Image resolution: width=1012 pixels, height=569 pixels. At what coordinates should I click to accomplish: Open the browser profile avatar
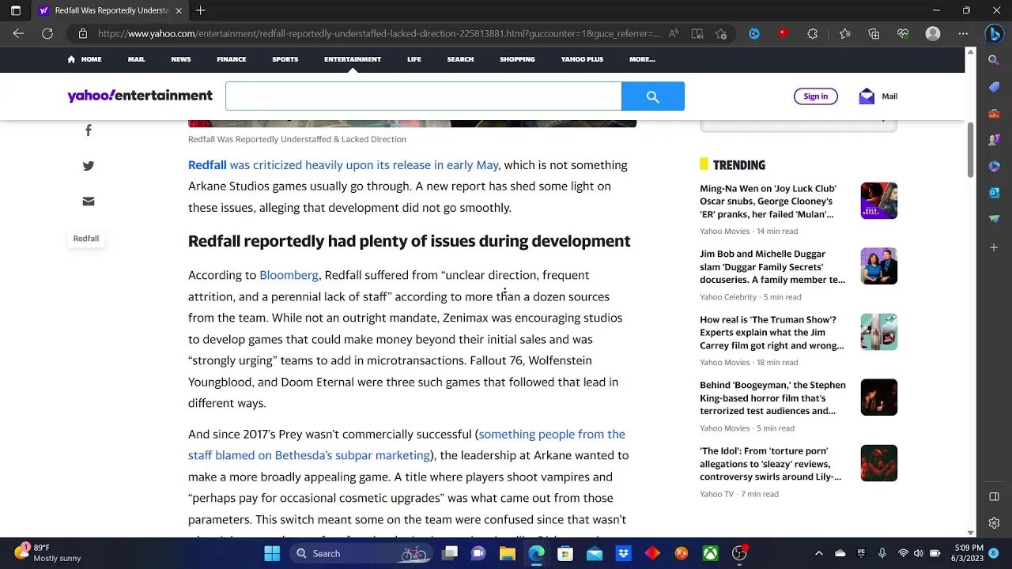[933, 34]
